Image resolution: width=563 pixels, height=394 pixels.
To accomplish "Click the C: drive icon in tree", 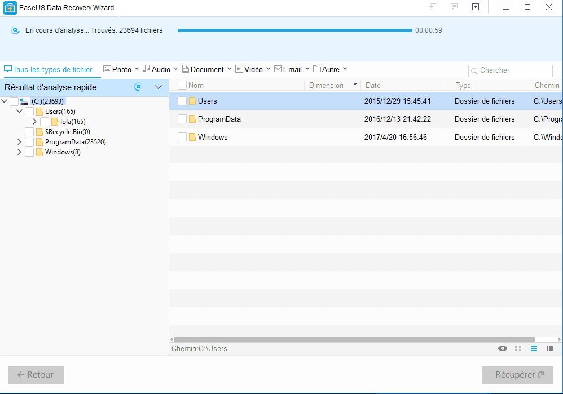I will pyautogui.click(x=24, y=101).
